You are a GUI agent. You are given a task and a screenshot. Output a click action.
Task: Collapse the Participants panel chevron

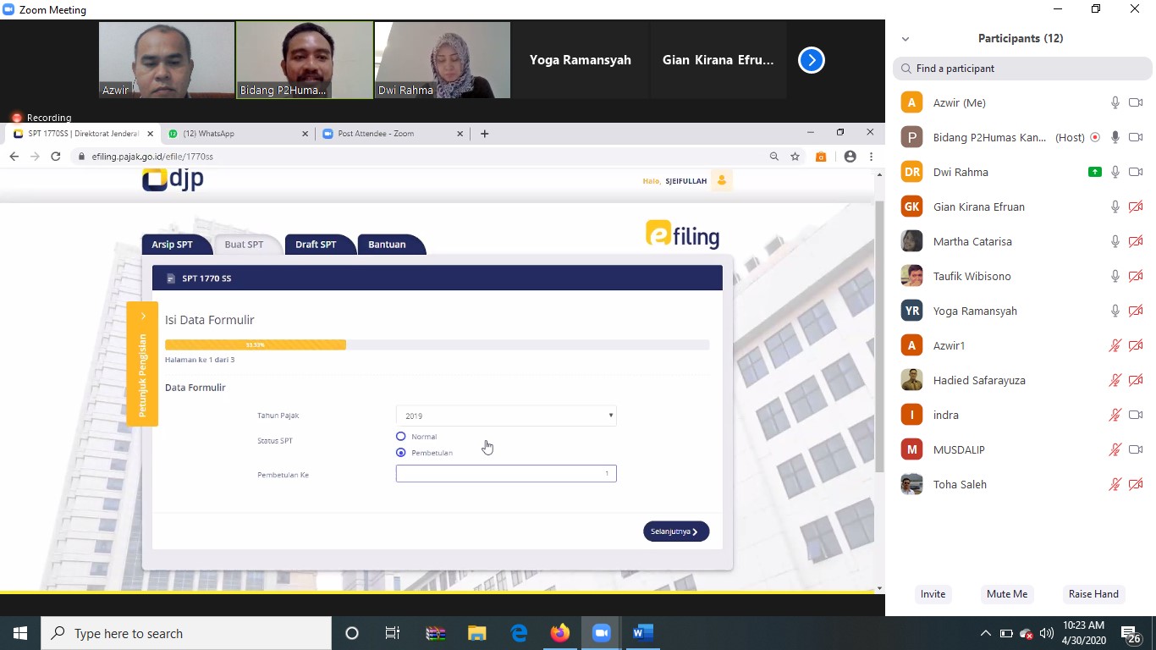pos(906,39)
